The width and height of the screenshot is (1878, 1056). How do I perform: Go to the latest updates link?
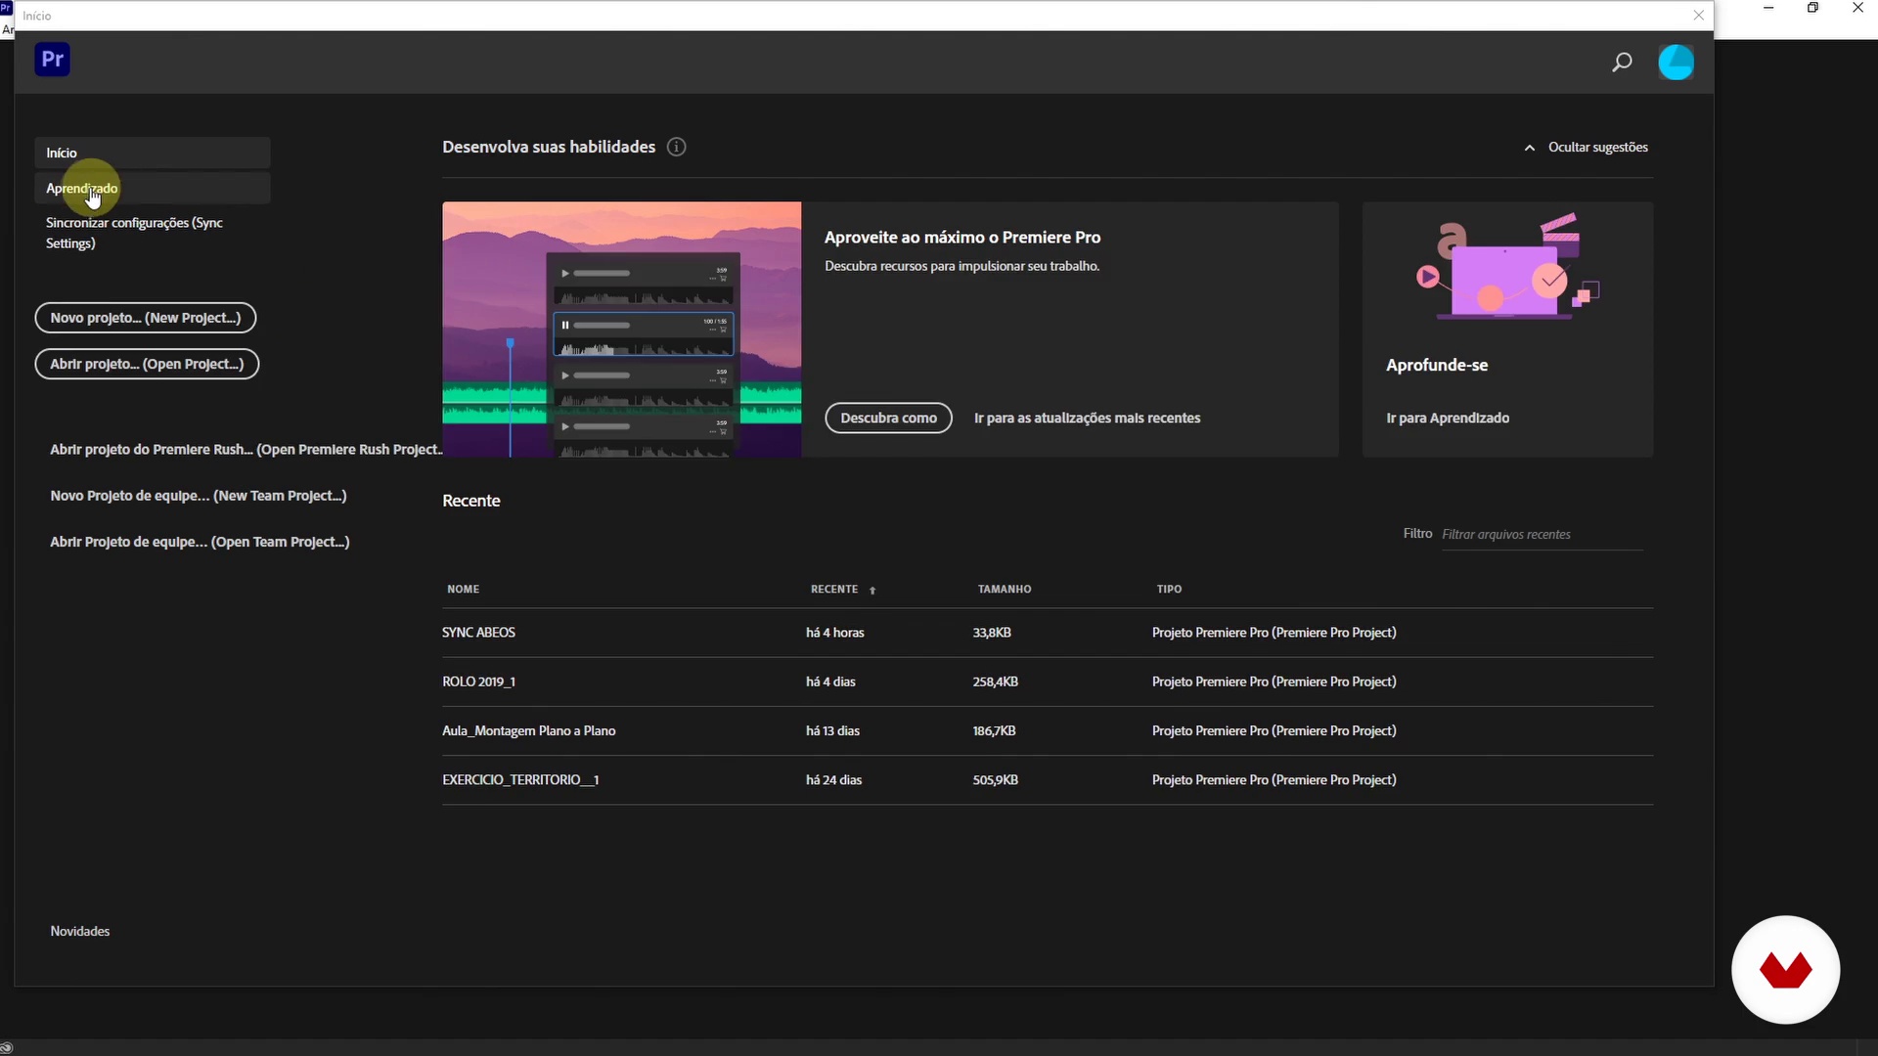click(x=1087, y=418)
